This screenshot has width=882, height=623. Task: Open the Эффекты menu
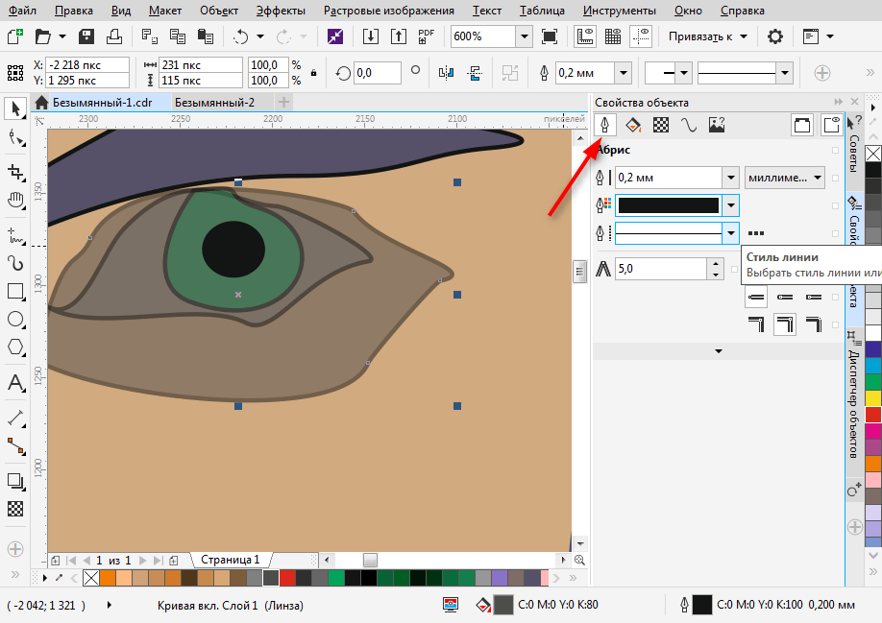[x=282, y=11]
